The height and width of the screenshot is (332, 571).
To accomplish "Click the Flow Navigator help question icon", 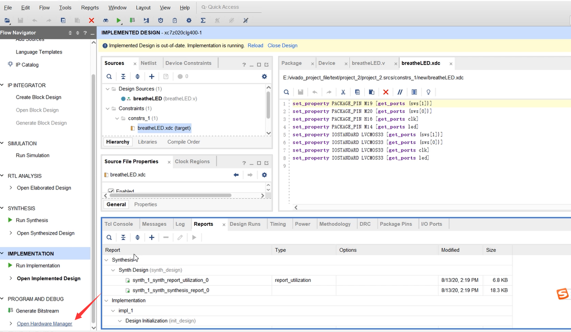I will coord(85,33).
